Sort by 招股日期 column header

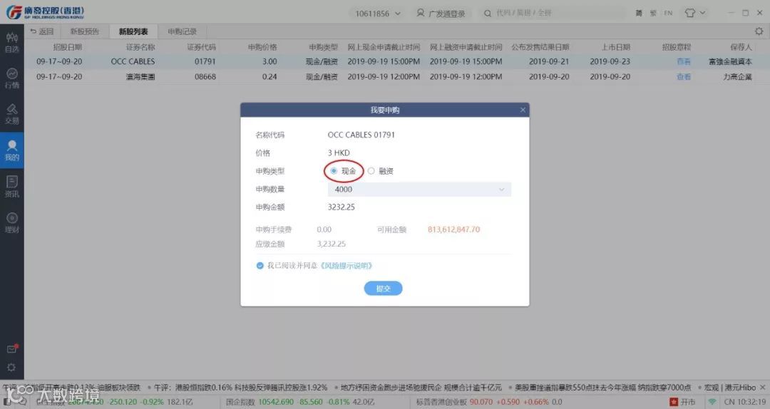(x=67, y=47)
